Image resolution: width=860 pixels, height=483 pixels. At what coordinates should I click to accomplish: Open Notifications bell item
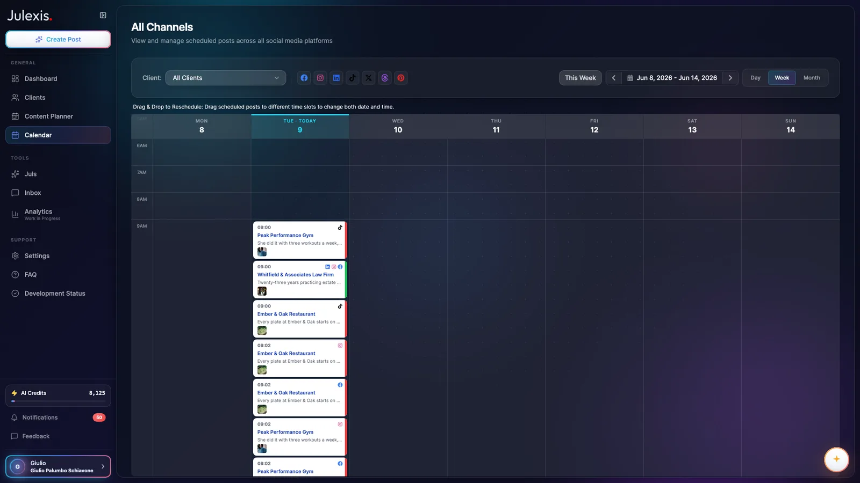pyautogui.click(x=58, y=418)
